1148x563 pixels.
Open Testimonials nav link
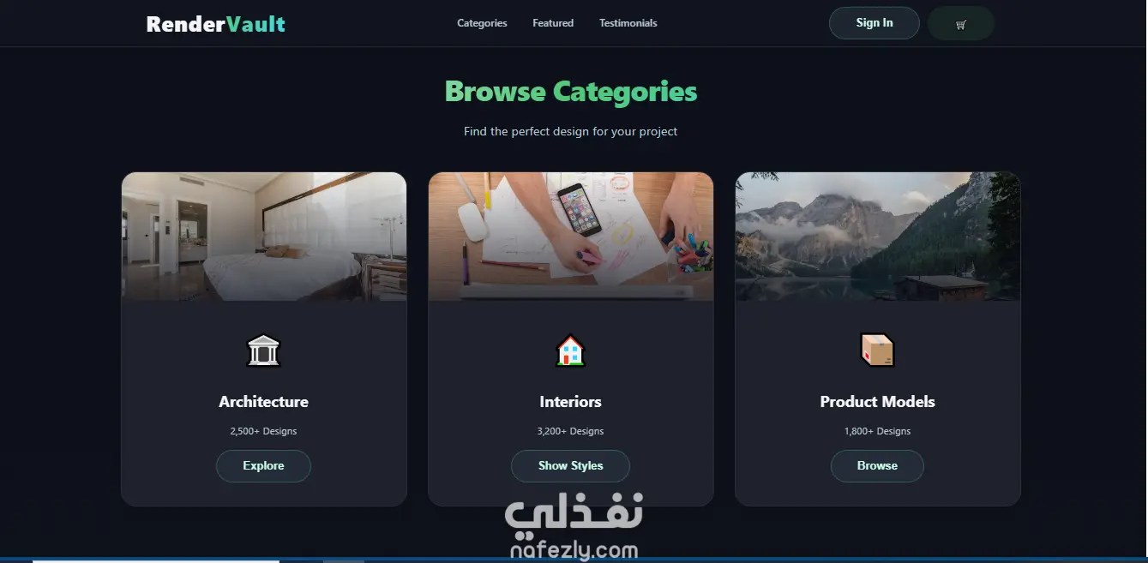click(628, 23)
